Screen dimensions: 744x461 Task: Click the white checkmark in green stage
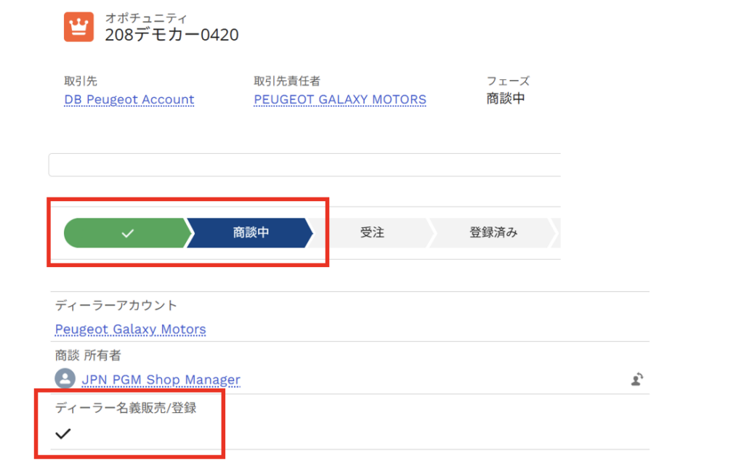point(127,233)
